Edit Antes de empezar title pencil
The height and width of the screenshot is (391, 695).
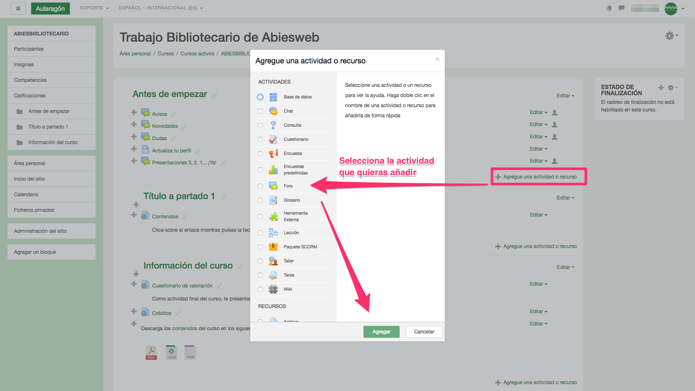(215, 95)
